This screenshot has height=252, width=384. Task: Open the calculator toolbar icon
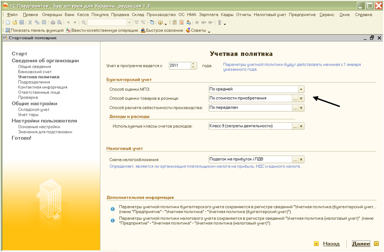(x=174, y=22)
